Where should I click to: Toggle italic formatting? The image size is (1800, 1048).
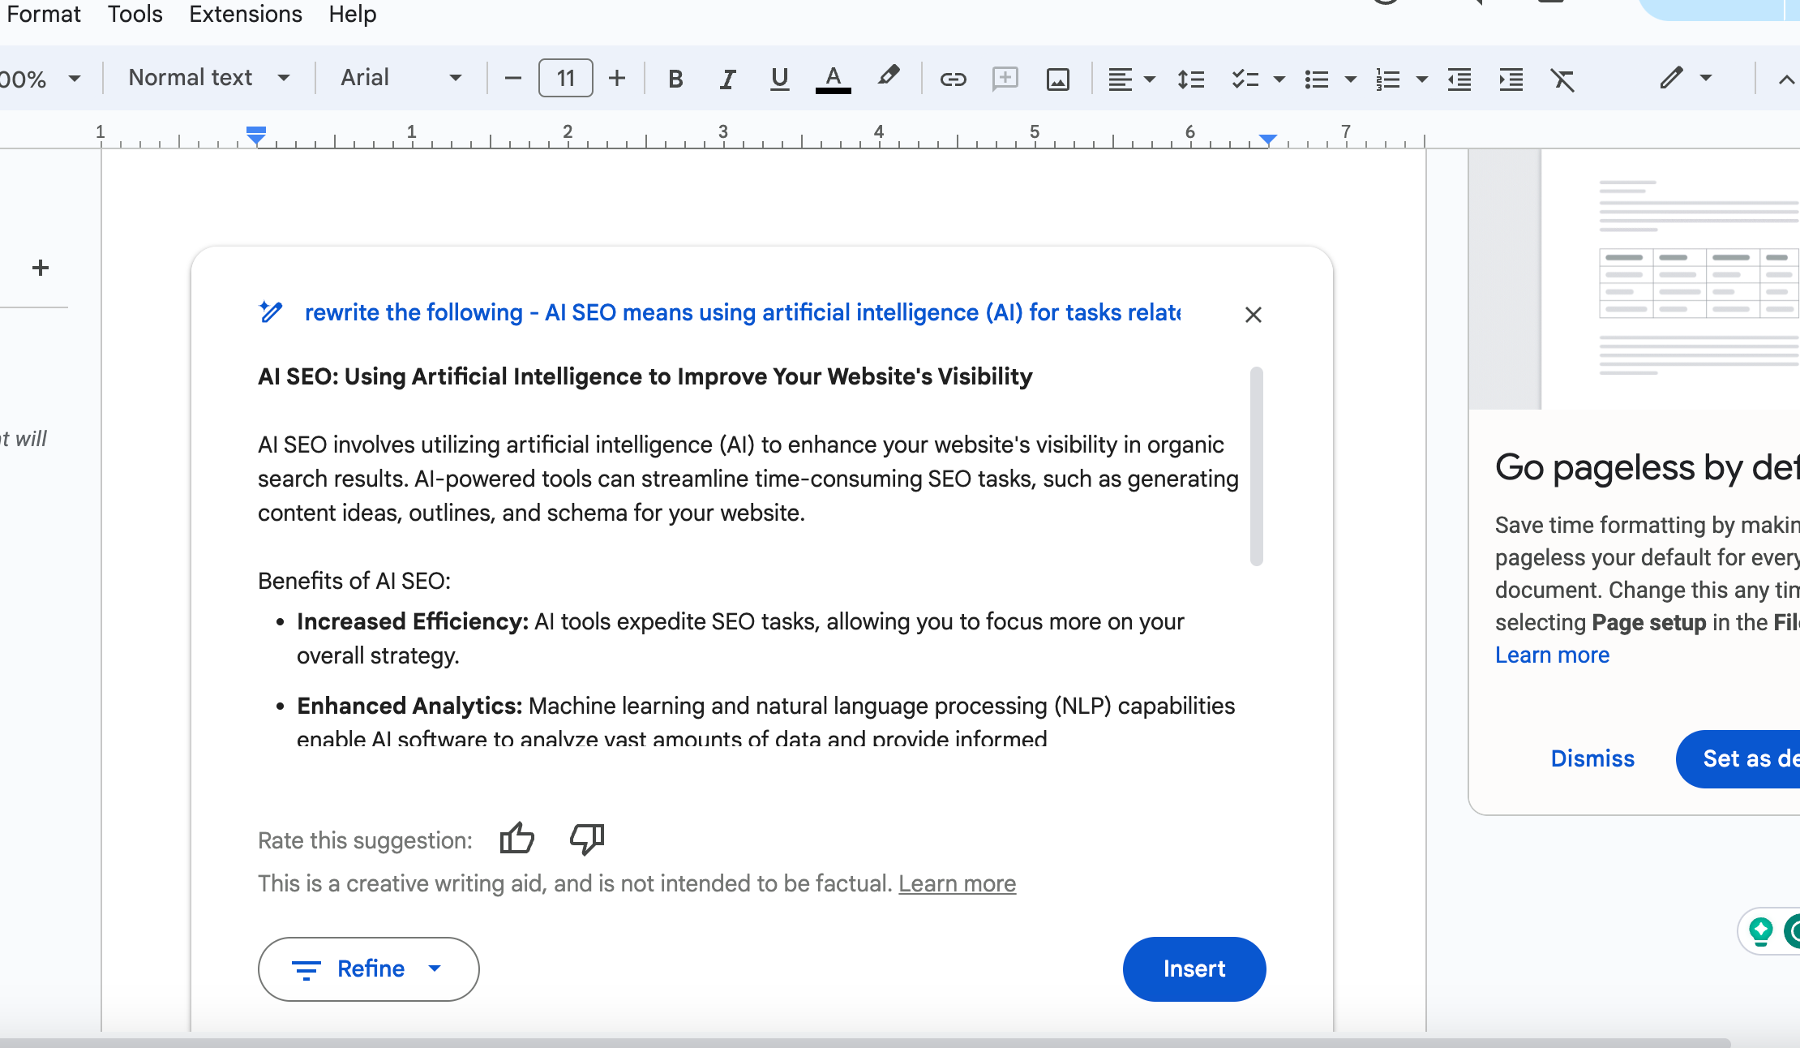click(x=727, y=79)
